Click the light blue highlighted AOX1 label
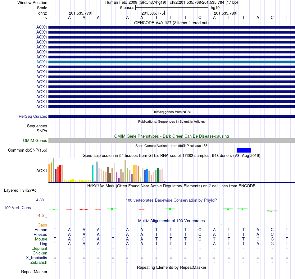The image size is (295, 279). point(42,62)
